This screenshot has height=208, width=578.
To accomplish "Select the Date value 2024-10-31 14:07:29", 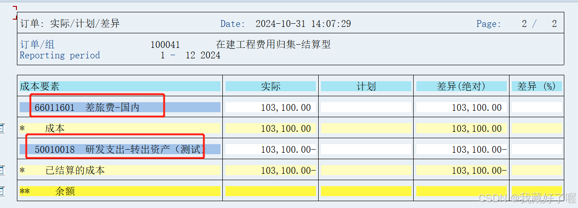I will coord(303,24).
